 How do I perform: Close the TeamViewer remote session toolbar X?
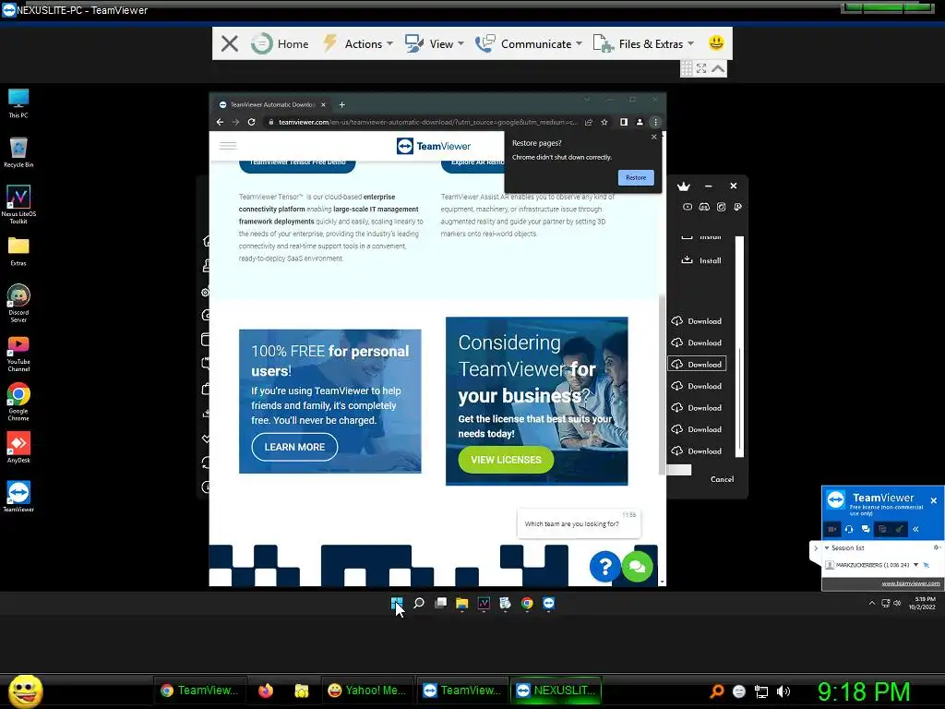(229, 43)
